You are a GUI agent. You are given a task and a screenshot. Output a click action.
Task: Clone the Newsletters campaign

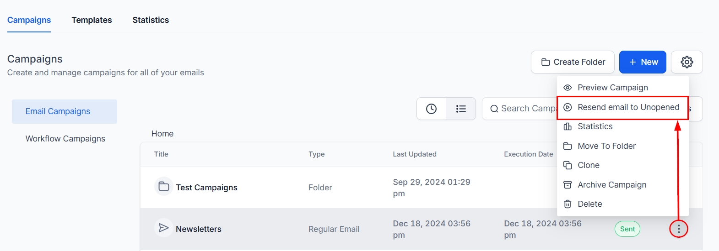pos(588,165)
